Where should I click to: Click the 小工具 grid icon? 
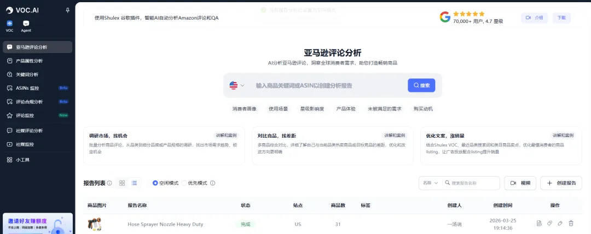[9, 160]
